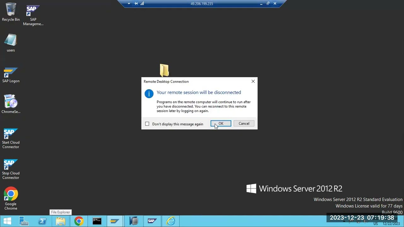Select the SAP Management desktop shortcut

click(33, 15)
